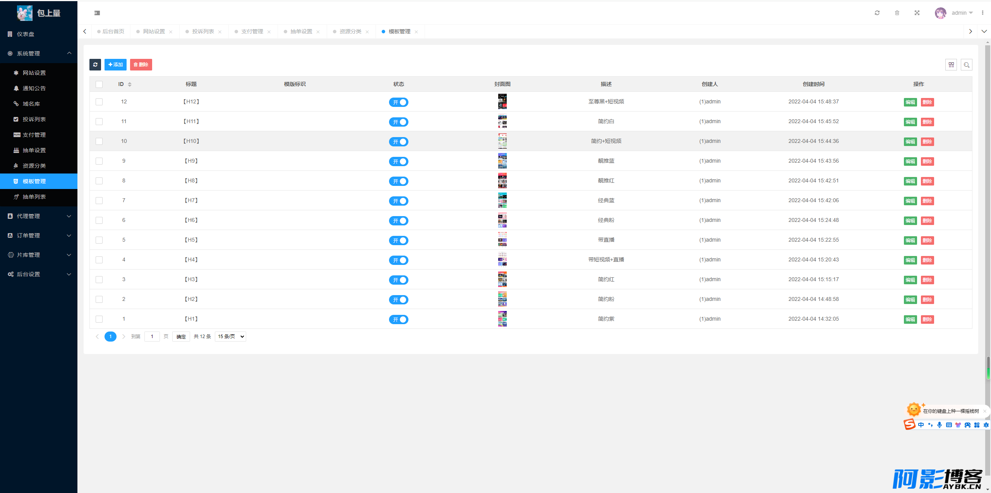Screen dimensions: 991x493
Task: Switch to the 网站设置 tab
Action: (x=154, y=31)
